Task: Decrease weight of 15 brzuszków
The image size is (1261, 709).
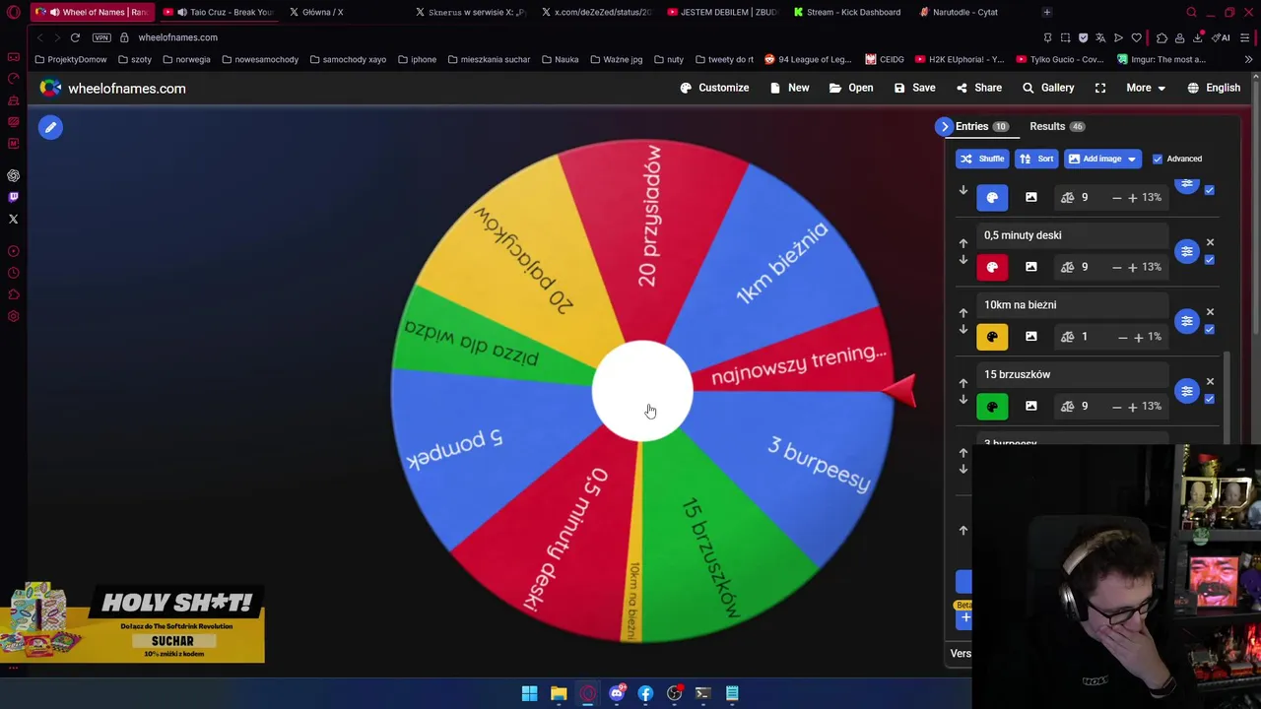Action: 1116,406
